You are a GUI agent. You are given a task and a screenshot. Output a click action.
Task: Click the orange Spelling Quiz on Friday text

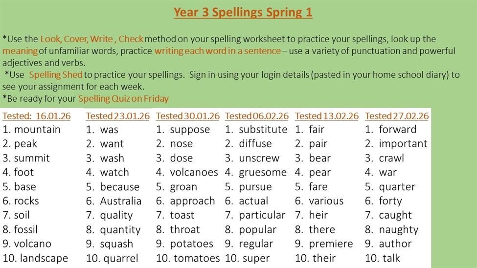pos(123,99)
